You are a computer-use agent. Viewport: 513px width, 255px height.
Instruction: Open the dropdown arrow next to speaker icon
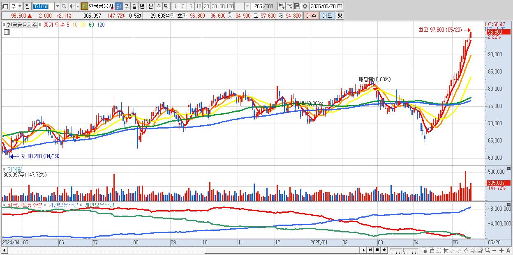click(78, 6)
